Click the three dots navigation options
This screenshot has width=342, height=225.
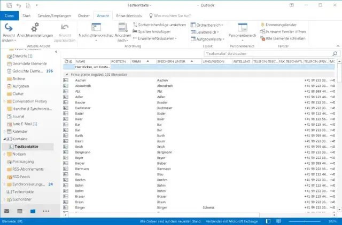pyautogui.click(x=46, y=211)
